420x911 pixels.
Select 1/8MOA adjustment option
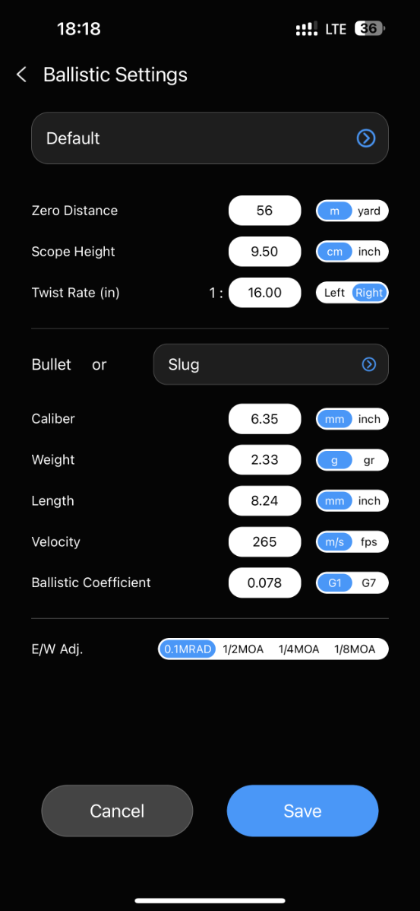click(355, 649)
